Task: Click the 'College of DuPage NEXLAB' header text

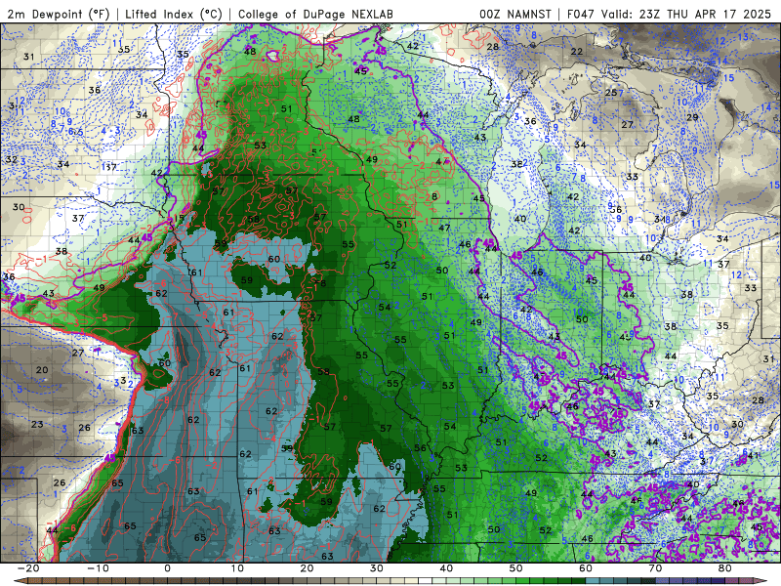Action: (x=315, y=14)
